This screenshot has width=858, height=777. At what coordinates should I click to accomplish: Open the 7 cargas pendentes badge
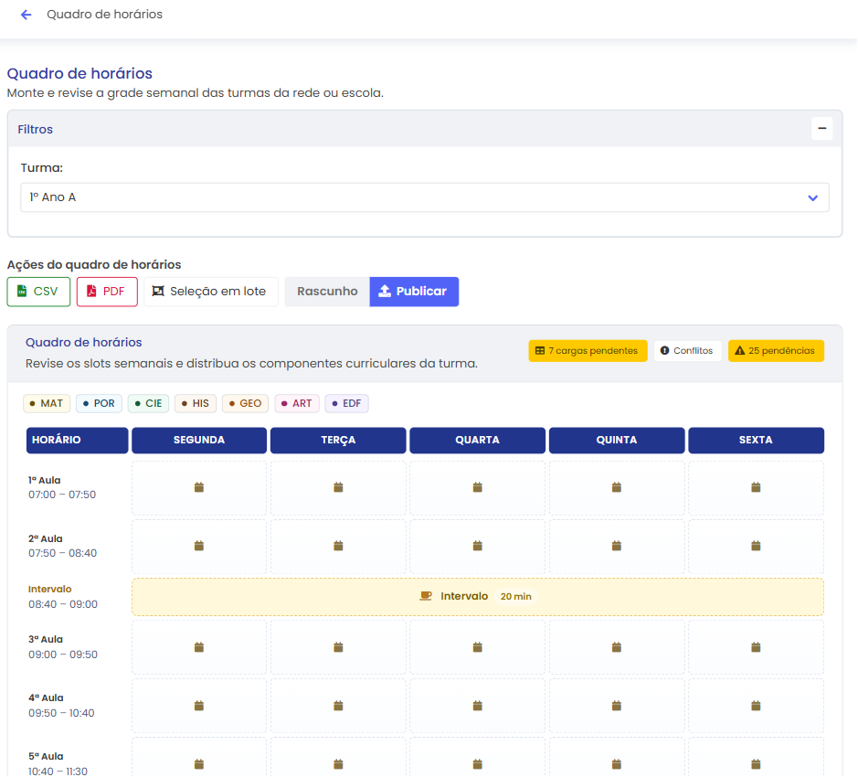588,351
